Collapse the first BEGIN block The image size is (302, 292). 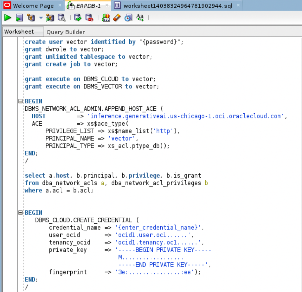(x=20, y=101)
